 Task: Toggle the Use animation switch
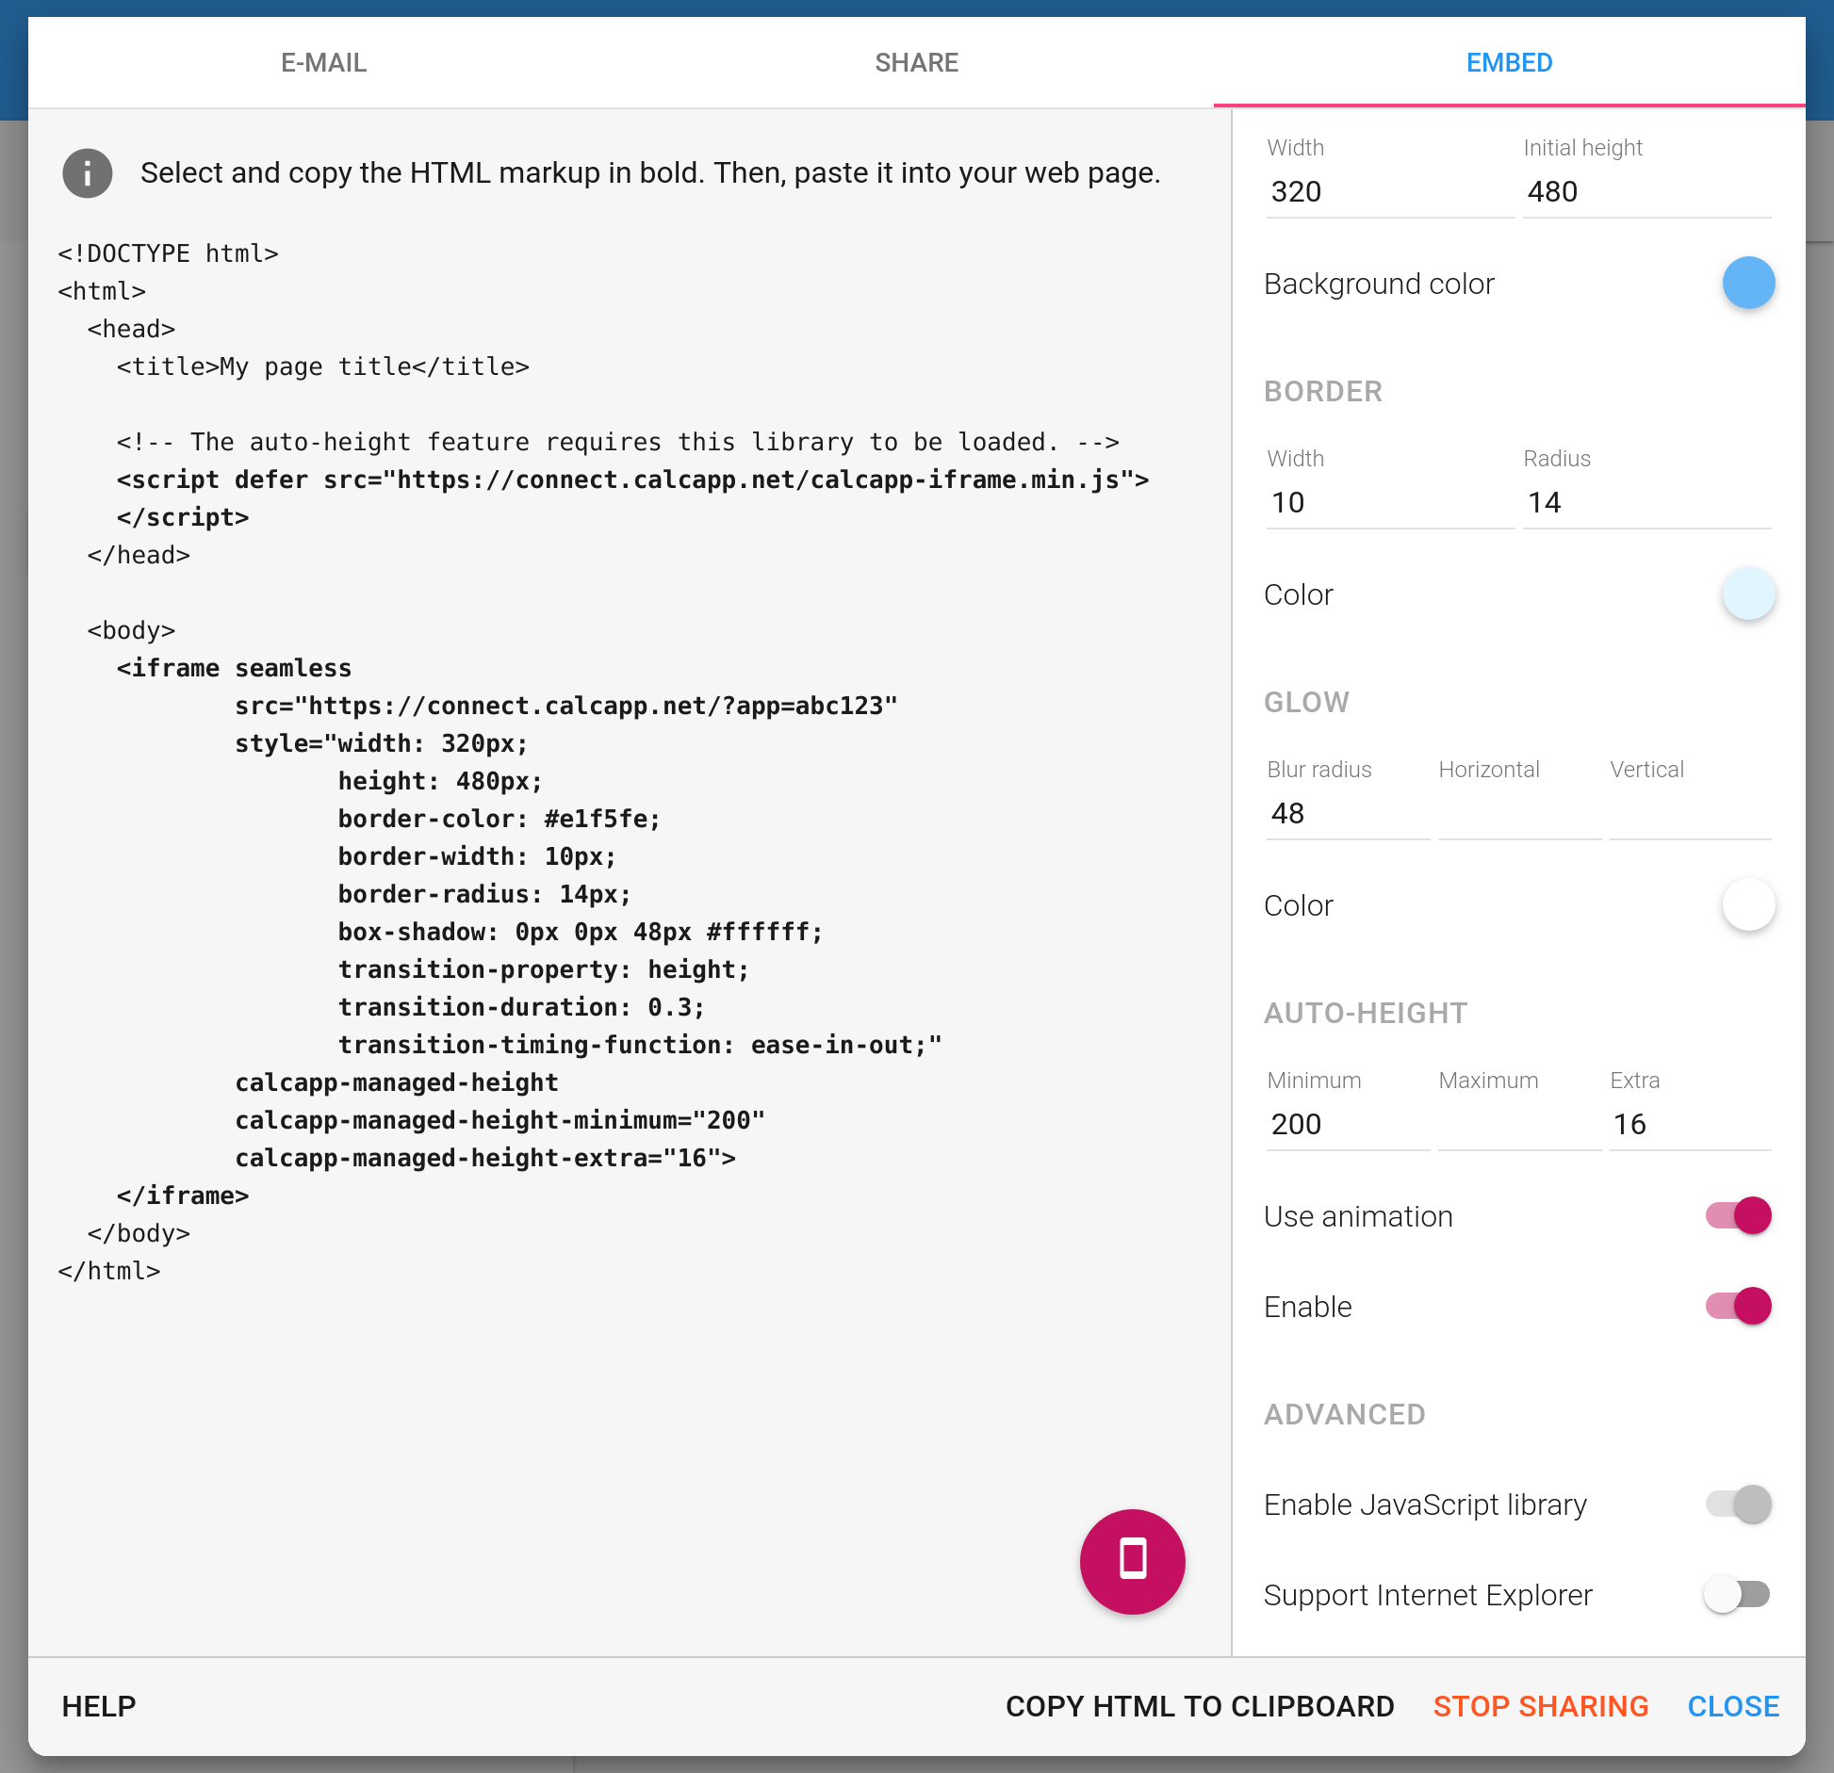point(1738,1215)
